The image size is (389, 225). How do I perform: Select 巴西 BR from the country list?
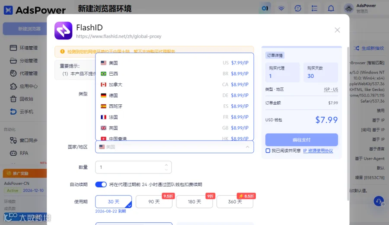[175, 74]
